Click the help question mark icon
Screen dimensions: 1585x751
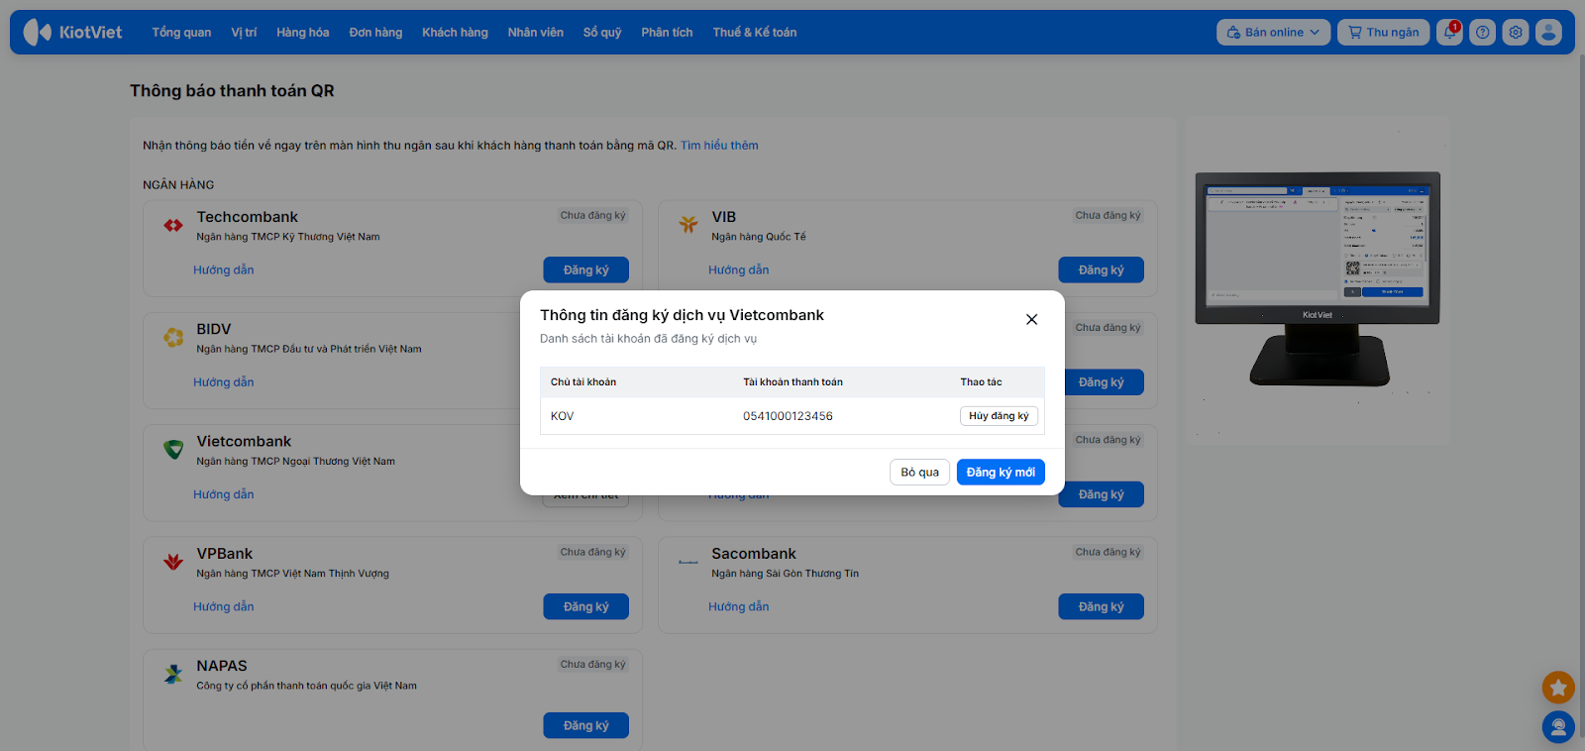[1482, 33]
